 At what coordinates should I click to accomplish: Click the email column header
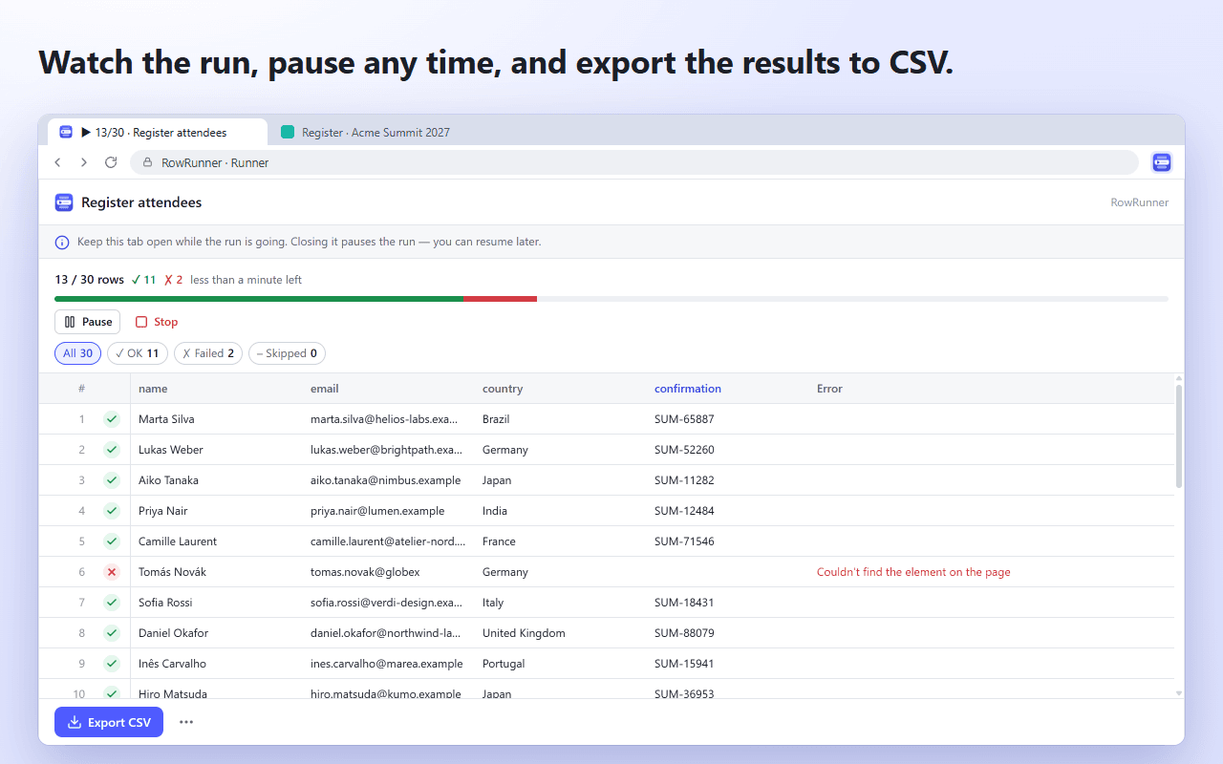click(x=325, y=389)
